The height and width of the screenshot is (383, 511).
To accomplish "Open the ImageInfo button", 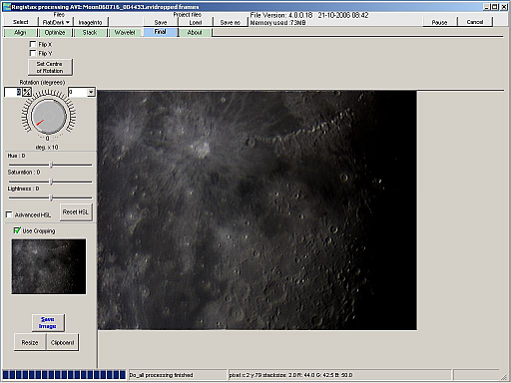I will click(90, 22).
